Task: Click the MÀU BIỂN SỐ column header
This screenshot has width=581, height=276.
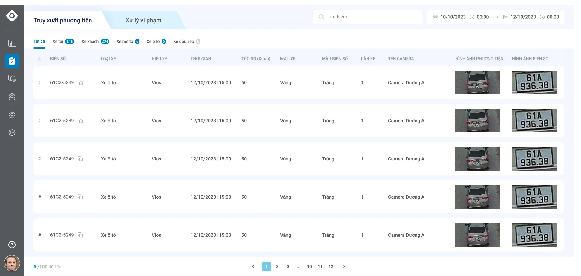Action: tap(335, 59)
